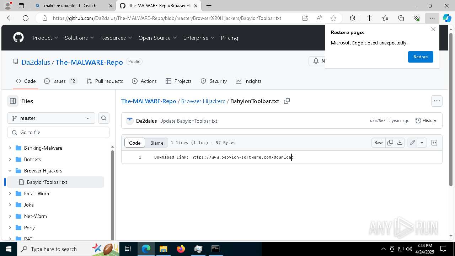This screenshot has height=256, width=455.
Task: Open the Pull requests tab
Action: pos(105,81)
